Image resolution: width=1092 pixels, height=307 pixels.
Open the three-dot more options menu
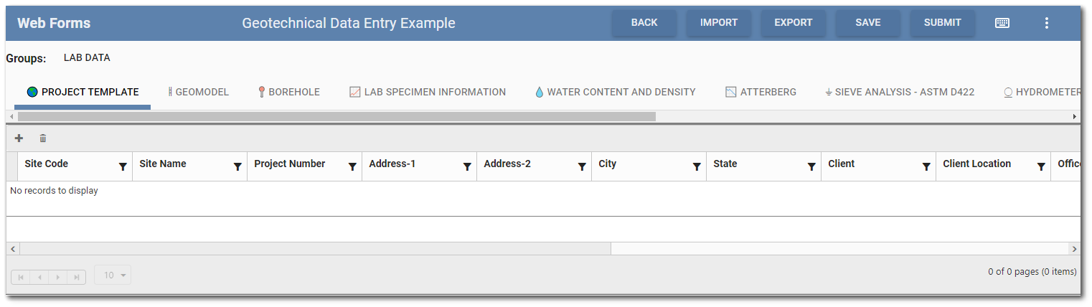(1046, 23)
